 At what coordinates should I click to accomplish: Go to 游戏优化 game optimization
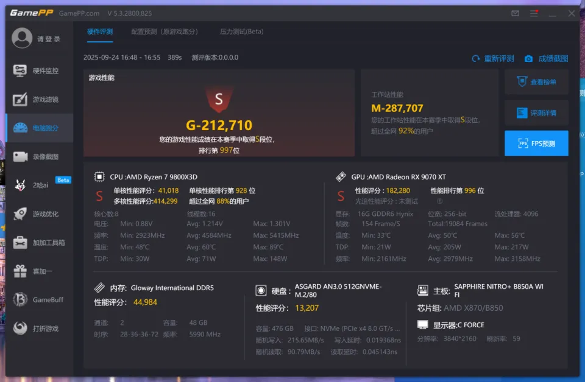[x=39, y=214]
